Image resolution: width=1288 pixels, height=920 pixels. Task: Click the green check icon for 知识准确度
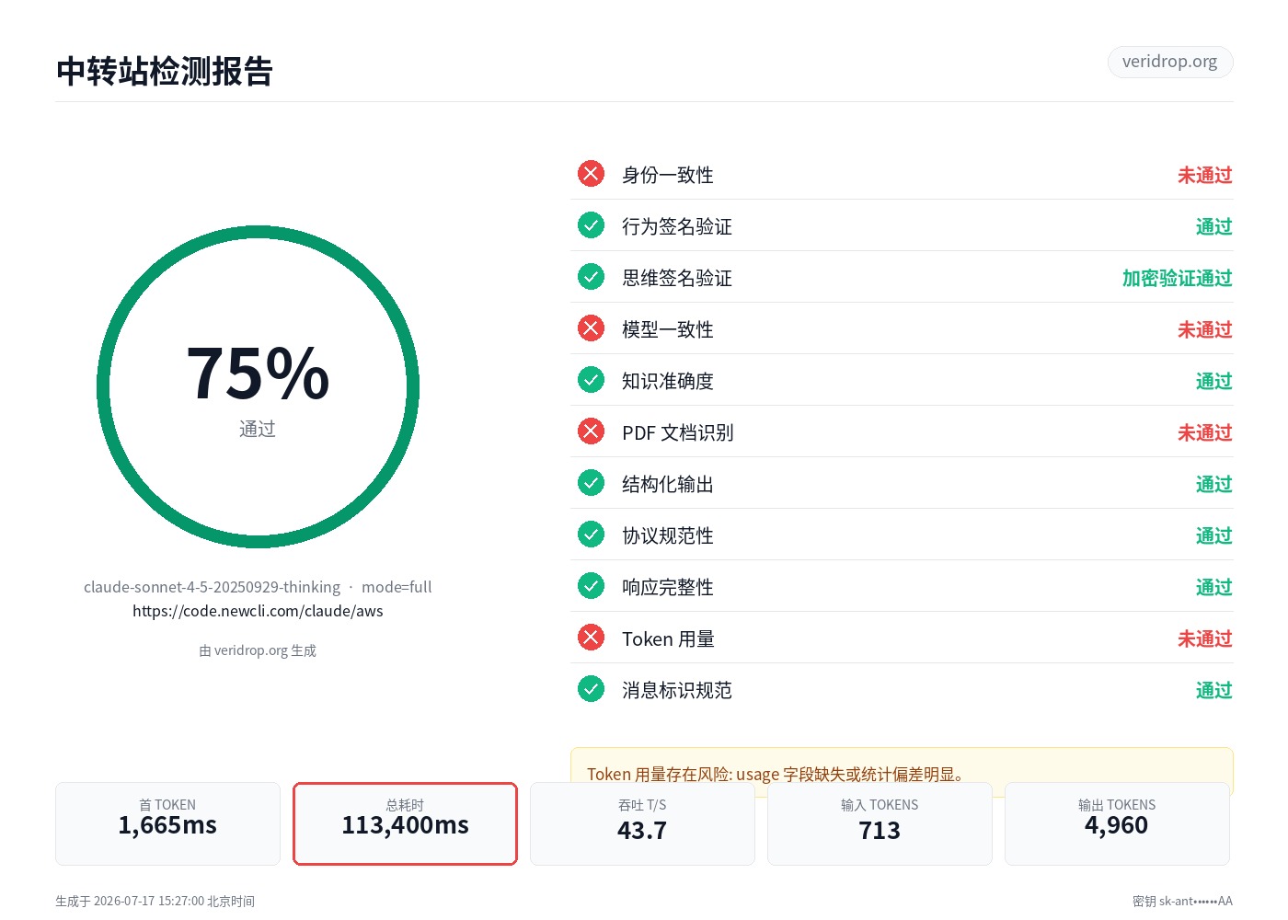pos(591,380)
